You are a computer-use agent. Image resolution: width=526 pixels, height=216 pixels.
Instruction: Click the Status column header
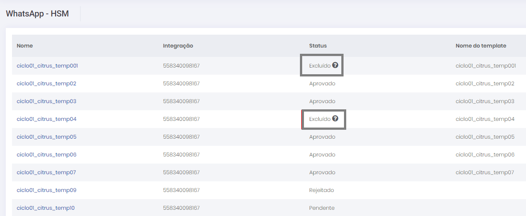point(318,46)
